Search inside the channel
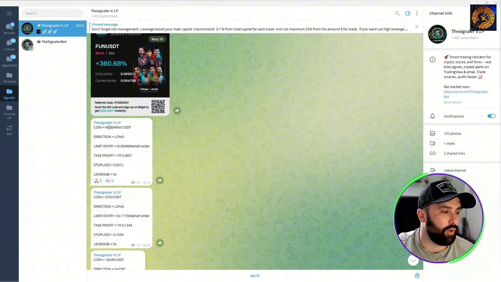 coord(397,13)
